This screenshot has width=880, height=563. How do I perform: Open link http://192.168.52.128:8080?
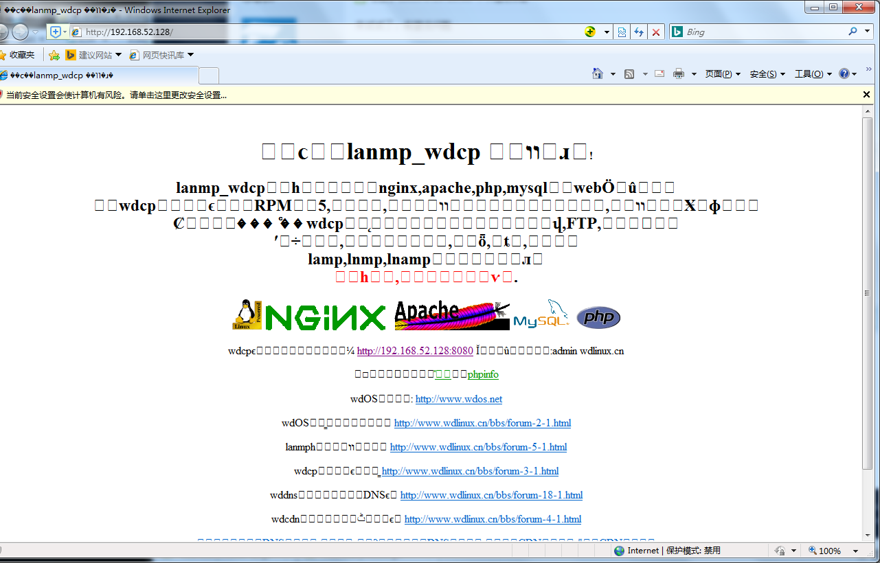tap(415, 351)
